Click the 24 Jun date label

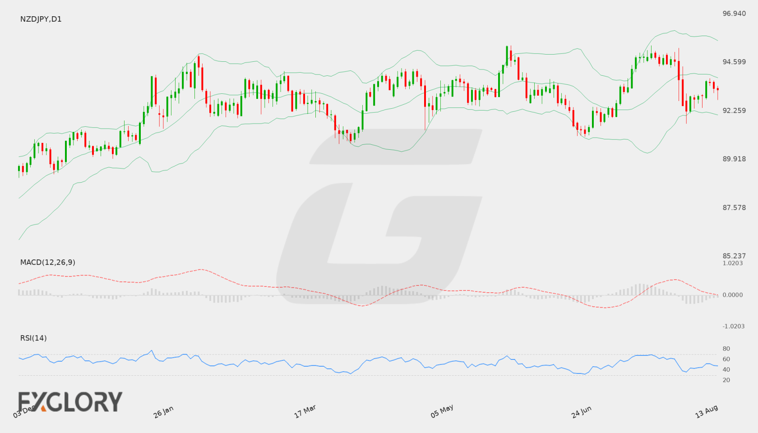582,412
